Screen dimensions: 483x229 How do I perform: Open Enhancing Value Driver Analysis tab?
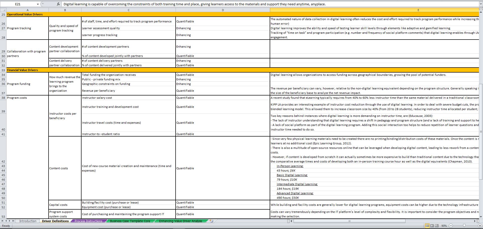click(180, 221)
